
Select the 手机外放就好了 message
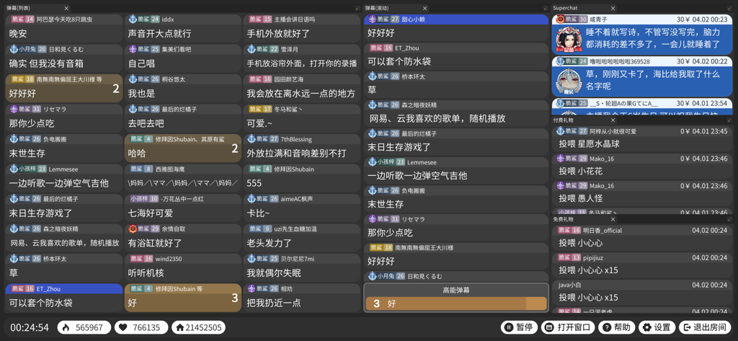point(302,28)
